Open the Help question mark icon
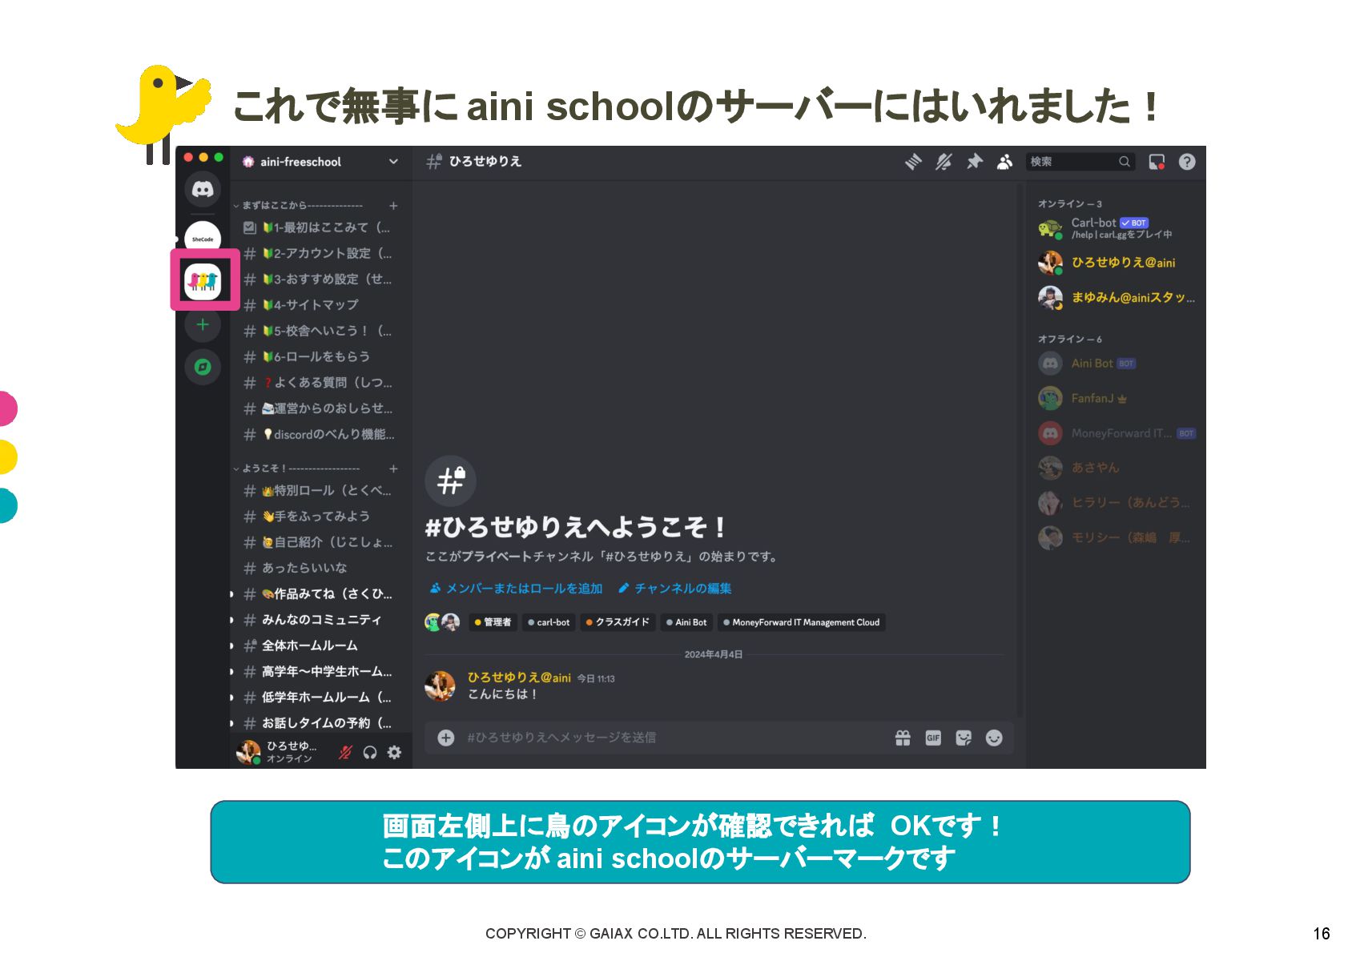The image size is (1352, 953). click(1187, 162)
